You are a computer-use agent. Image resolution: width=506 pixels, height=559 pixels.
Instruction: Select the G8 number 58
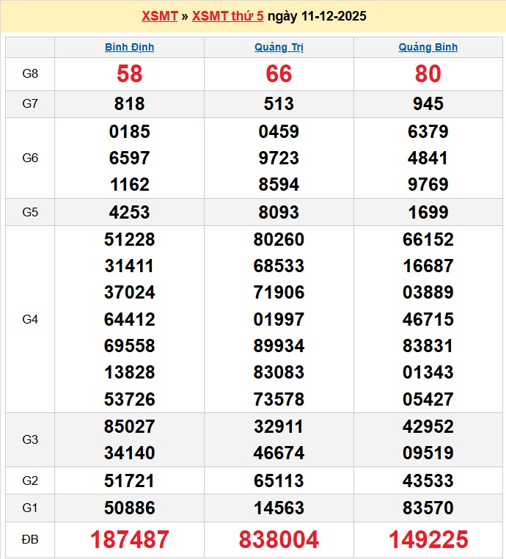coord(129,73)
